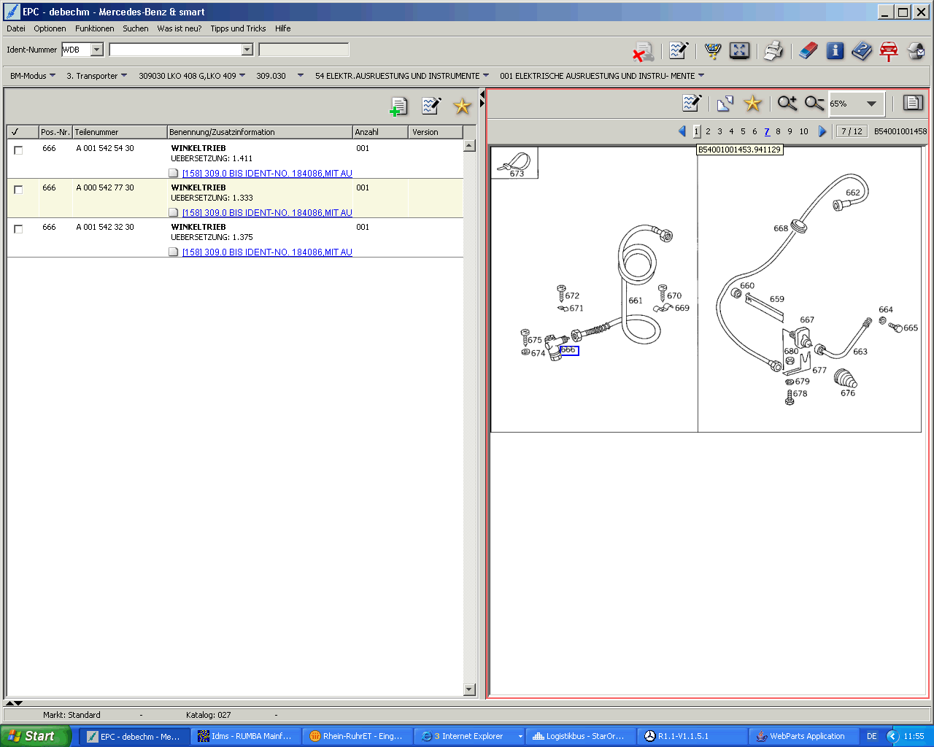Go to diagram page 10

point(803,131)
